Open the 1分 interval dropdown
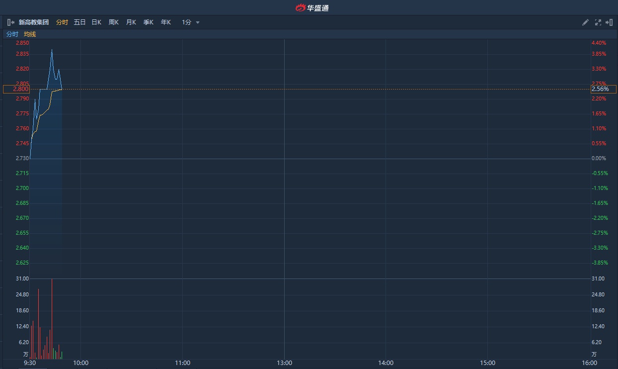This screenshot has height=369, width=618. point(191,22)
